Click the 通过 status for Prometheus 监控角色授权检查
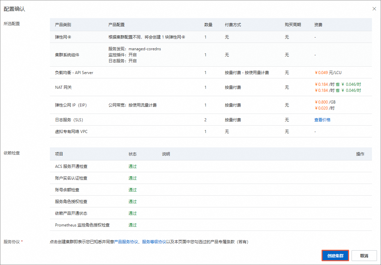The width and height of the screenshot is (381, 265). (133, 225)
